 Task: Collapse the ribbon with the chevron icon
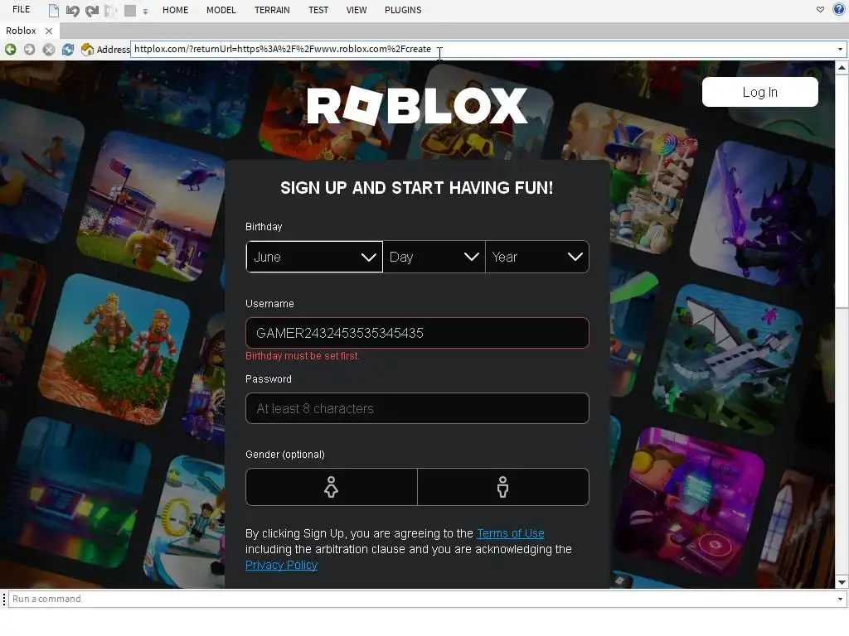click(820, 10)
